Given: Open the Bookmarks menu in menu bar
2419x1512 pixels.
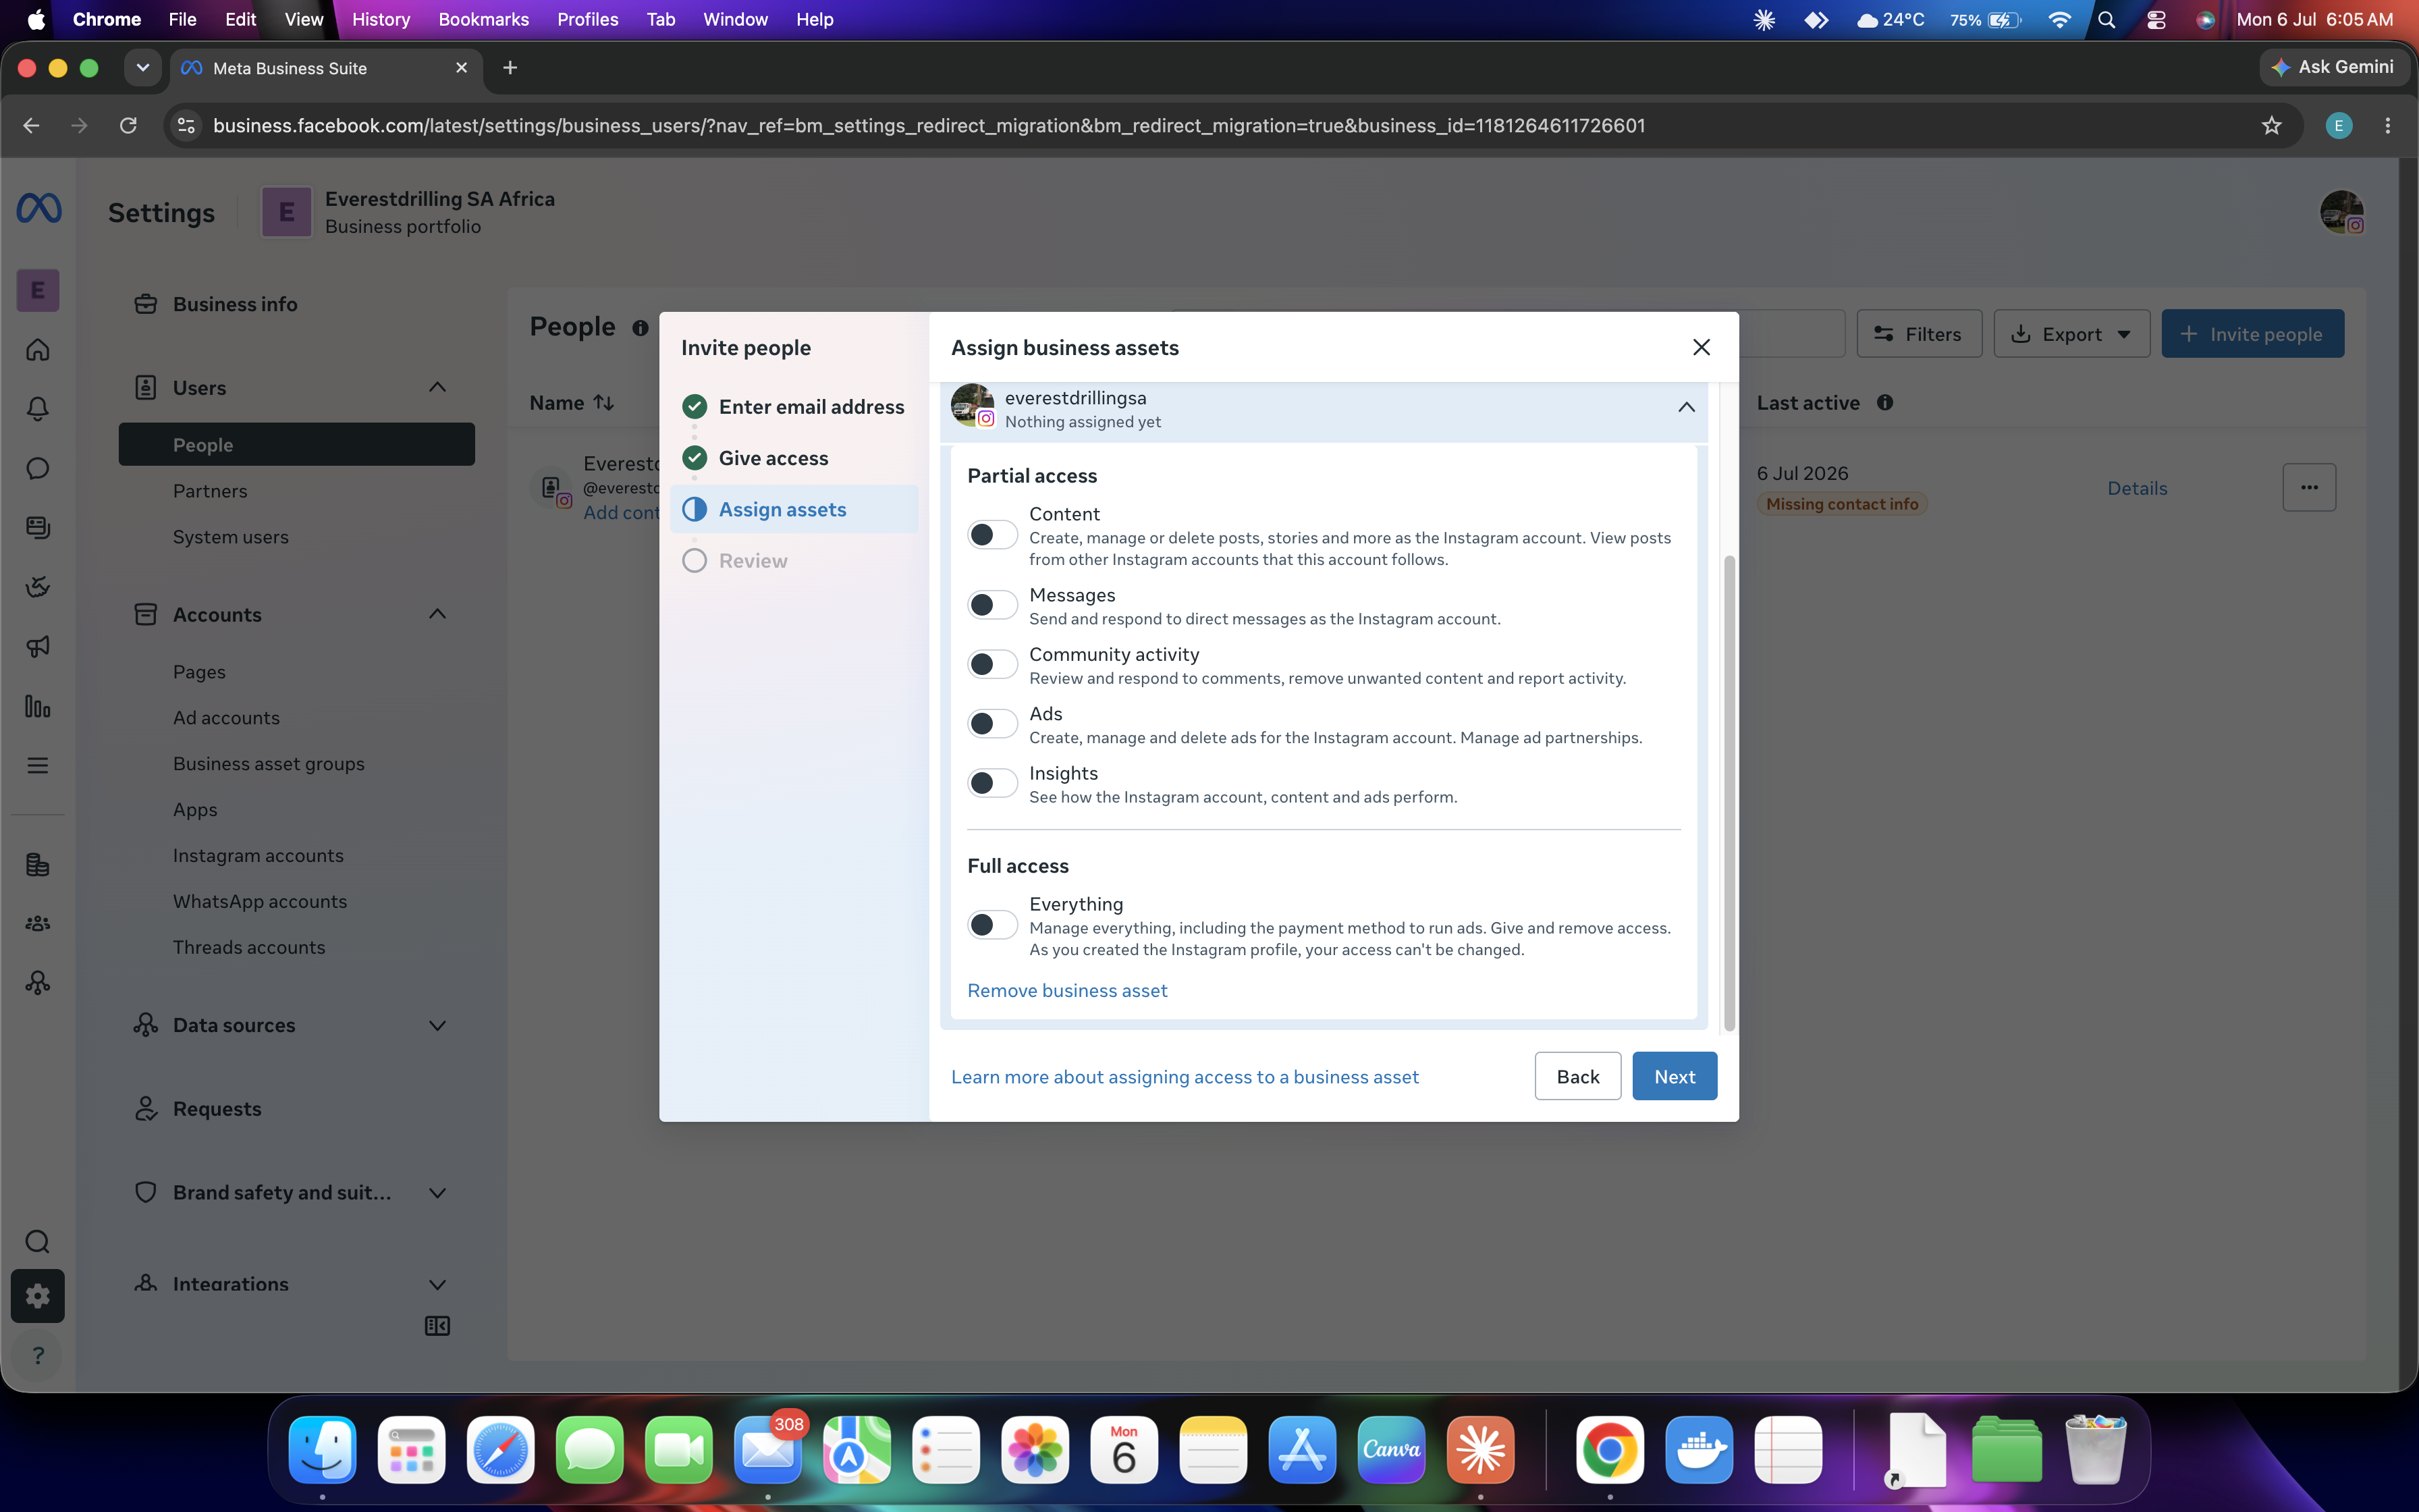Looking at the screenshot, I should [x=483, y=19].
